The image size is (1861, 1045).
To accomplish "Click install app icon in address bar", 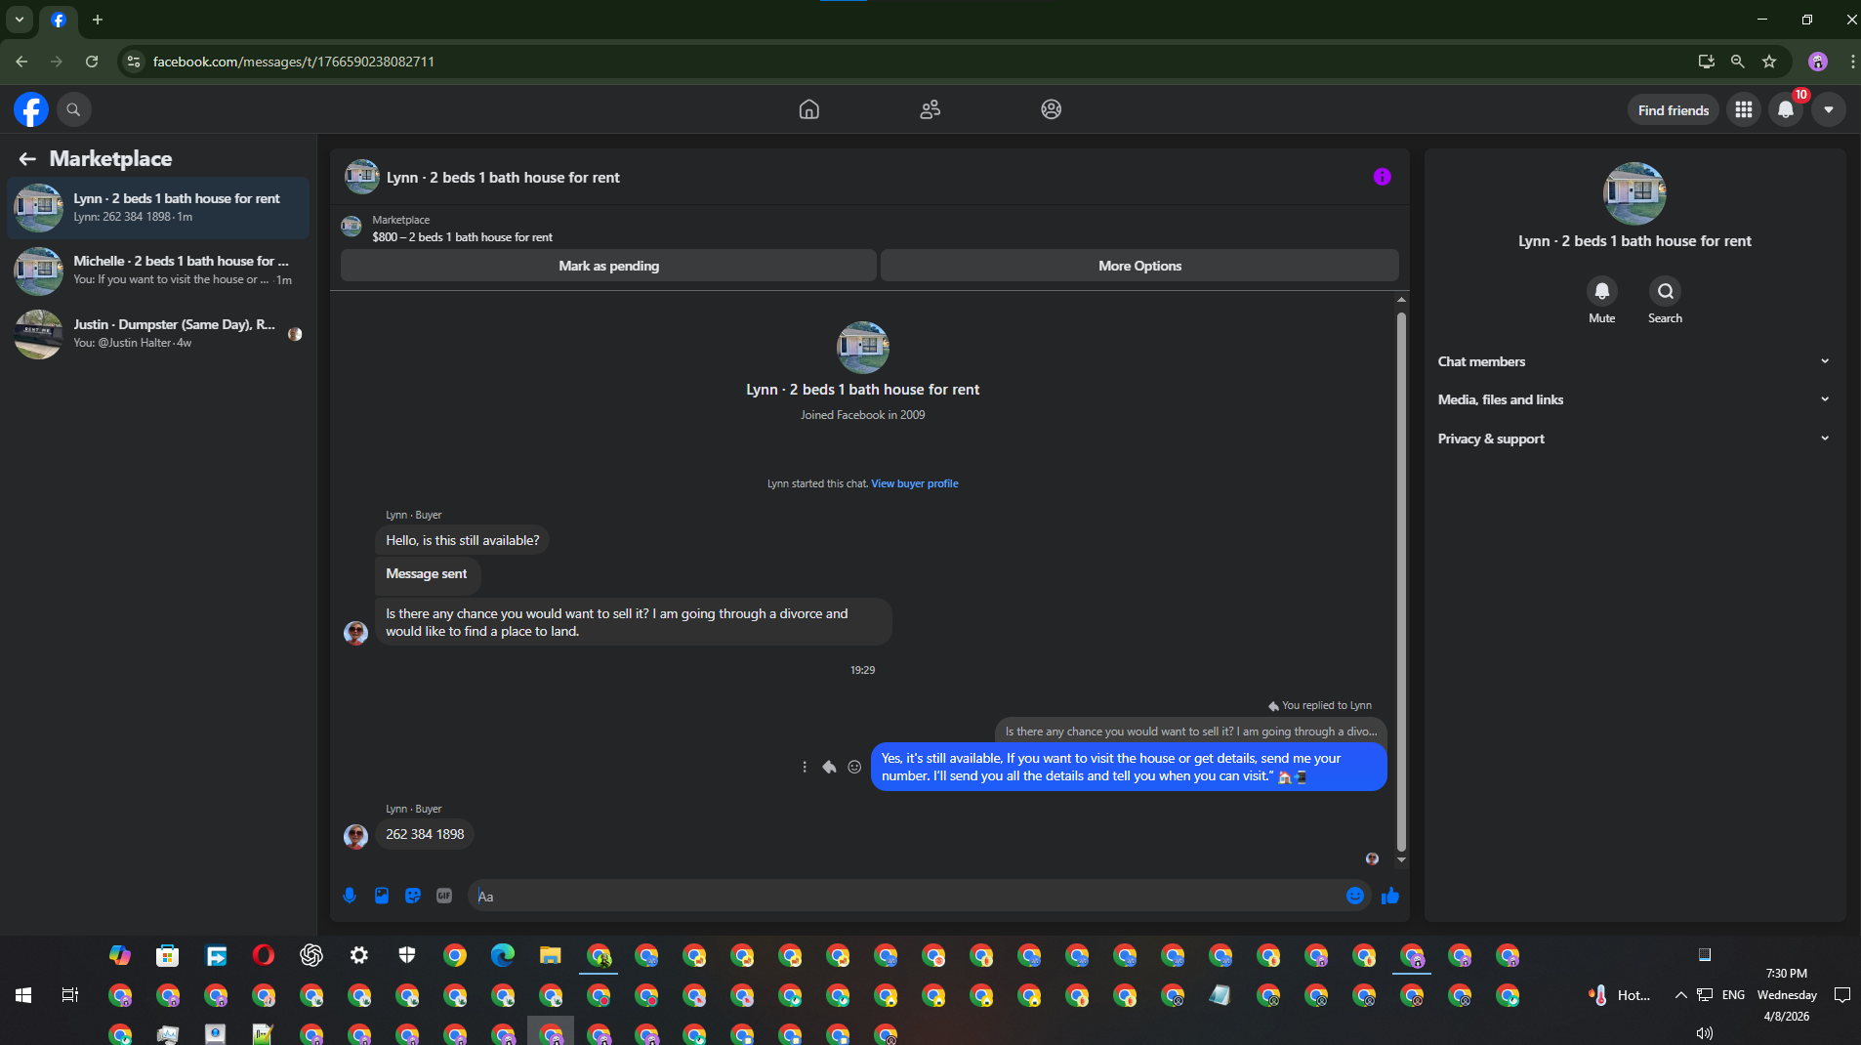I will pyautogui.click(x=1706, y=62).
